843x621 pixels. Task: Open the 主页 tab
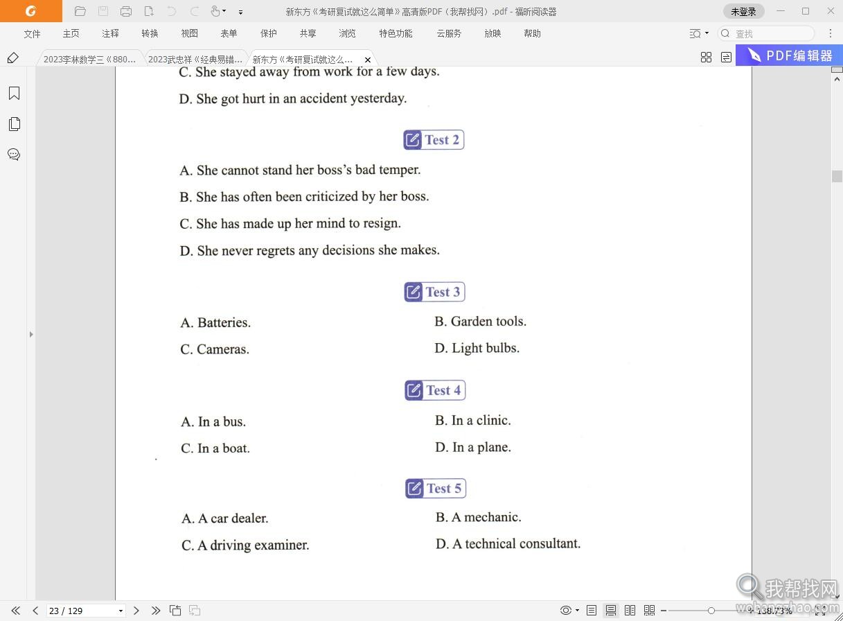click(71, 33)
